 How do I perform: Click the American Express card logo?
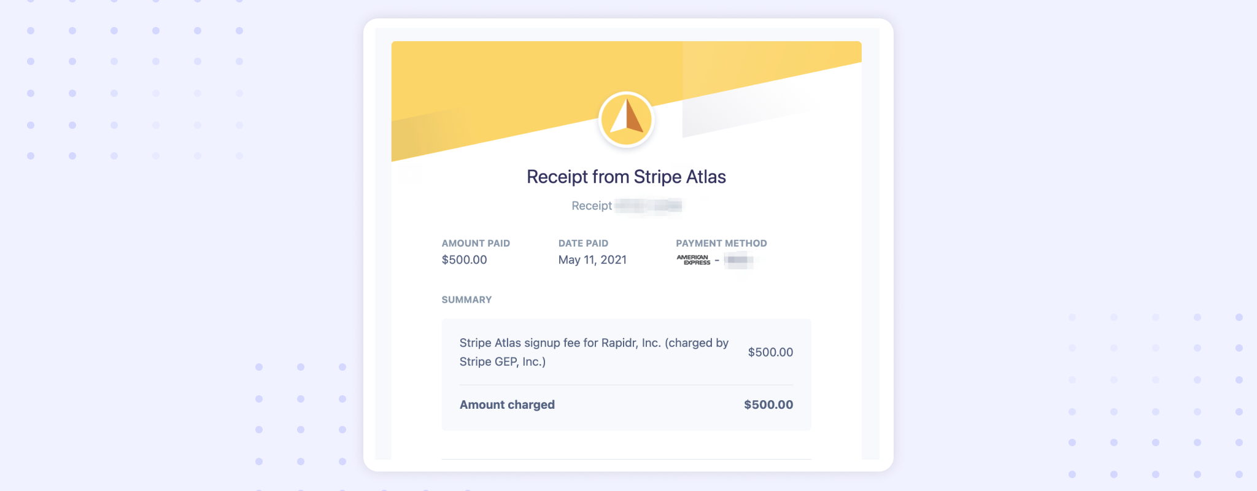tap(693, 260)
